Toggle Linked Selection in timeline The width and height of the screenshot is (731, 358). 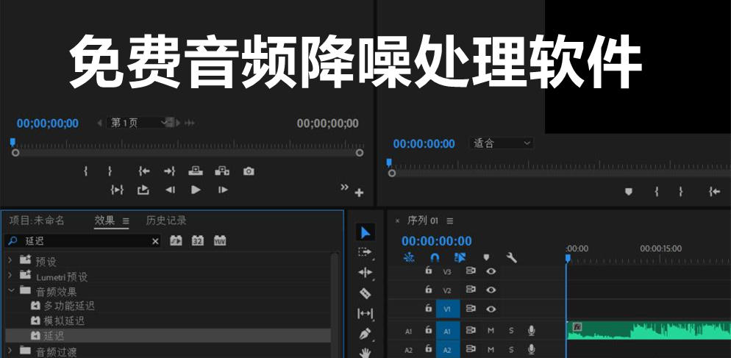[x=460, y=257]
